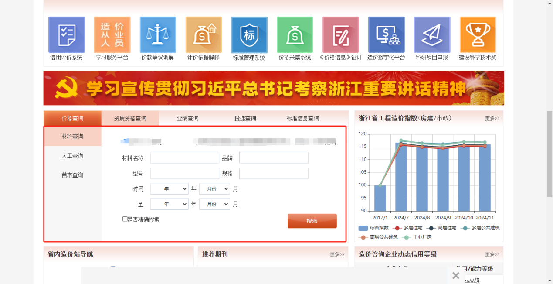Open the 信用评价系统 icon
Viewport: 553px width, 284px height.
pyautogui.click(x=66, y=35)
